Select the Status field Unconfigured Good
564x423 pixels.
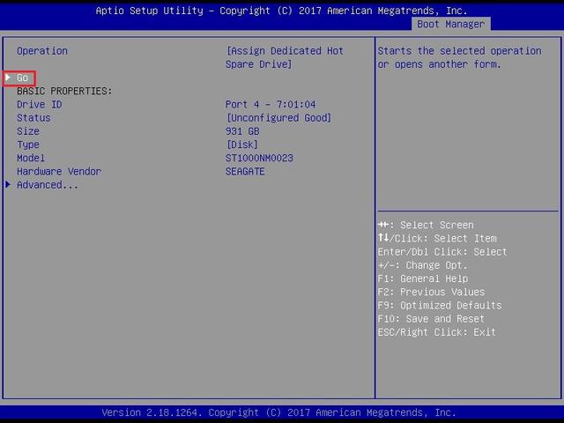(278, 118)
